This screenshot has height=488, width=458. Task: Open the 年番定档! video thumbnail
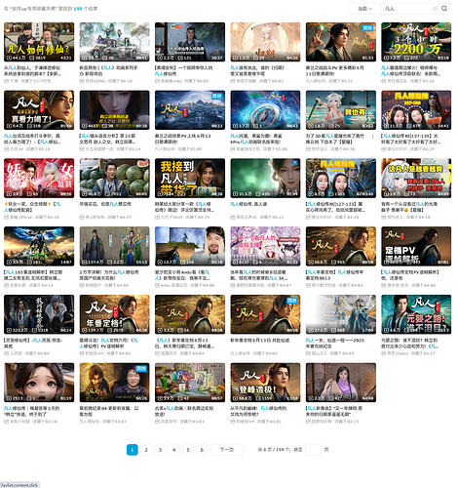pyautogui.click(x=115, y=314)
